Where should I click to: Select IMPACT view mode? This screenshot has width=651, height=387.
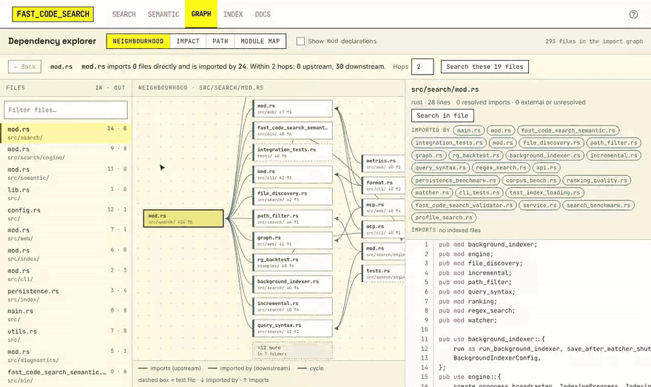tap(188, 41)
